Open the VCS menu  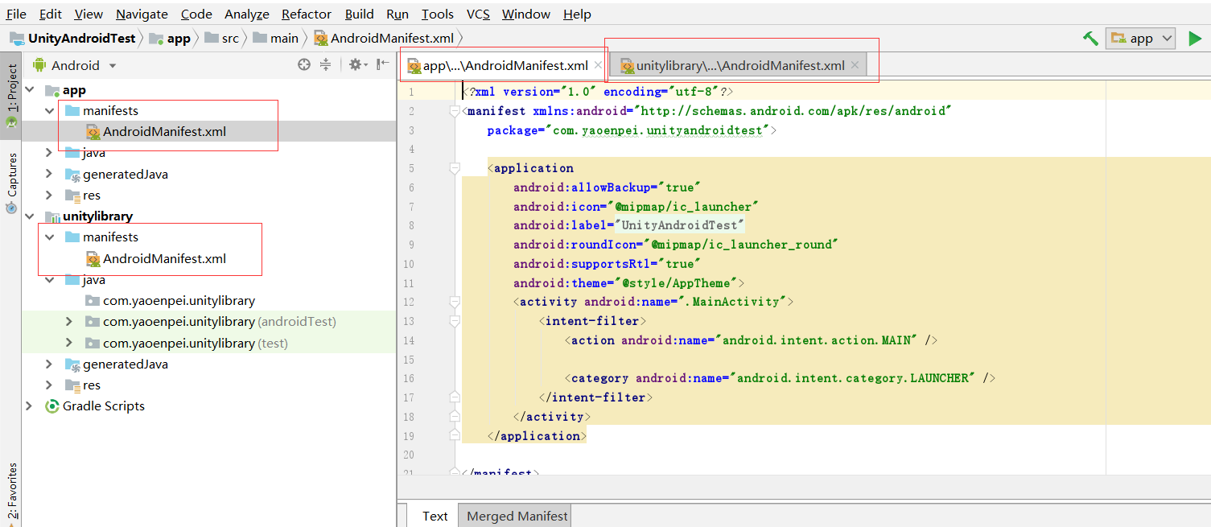click(x=477, y=14)
